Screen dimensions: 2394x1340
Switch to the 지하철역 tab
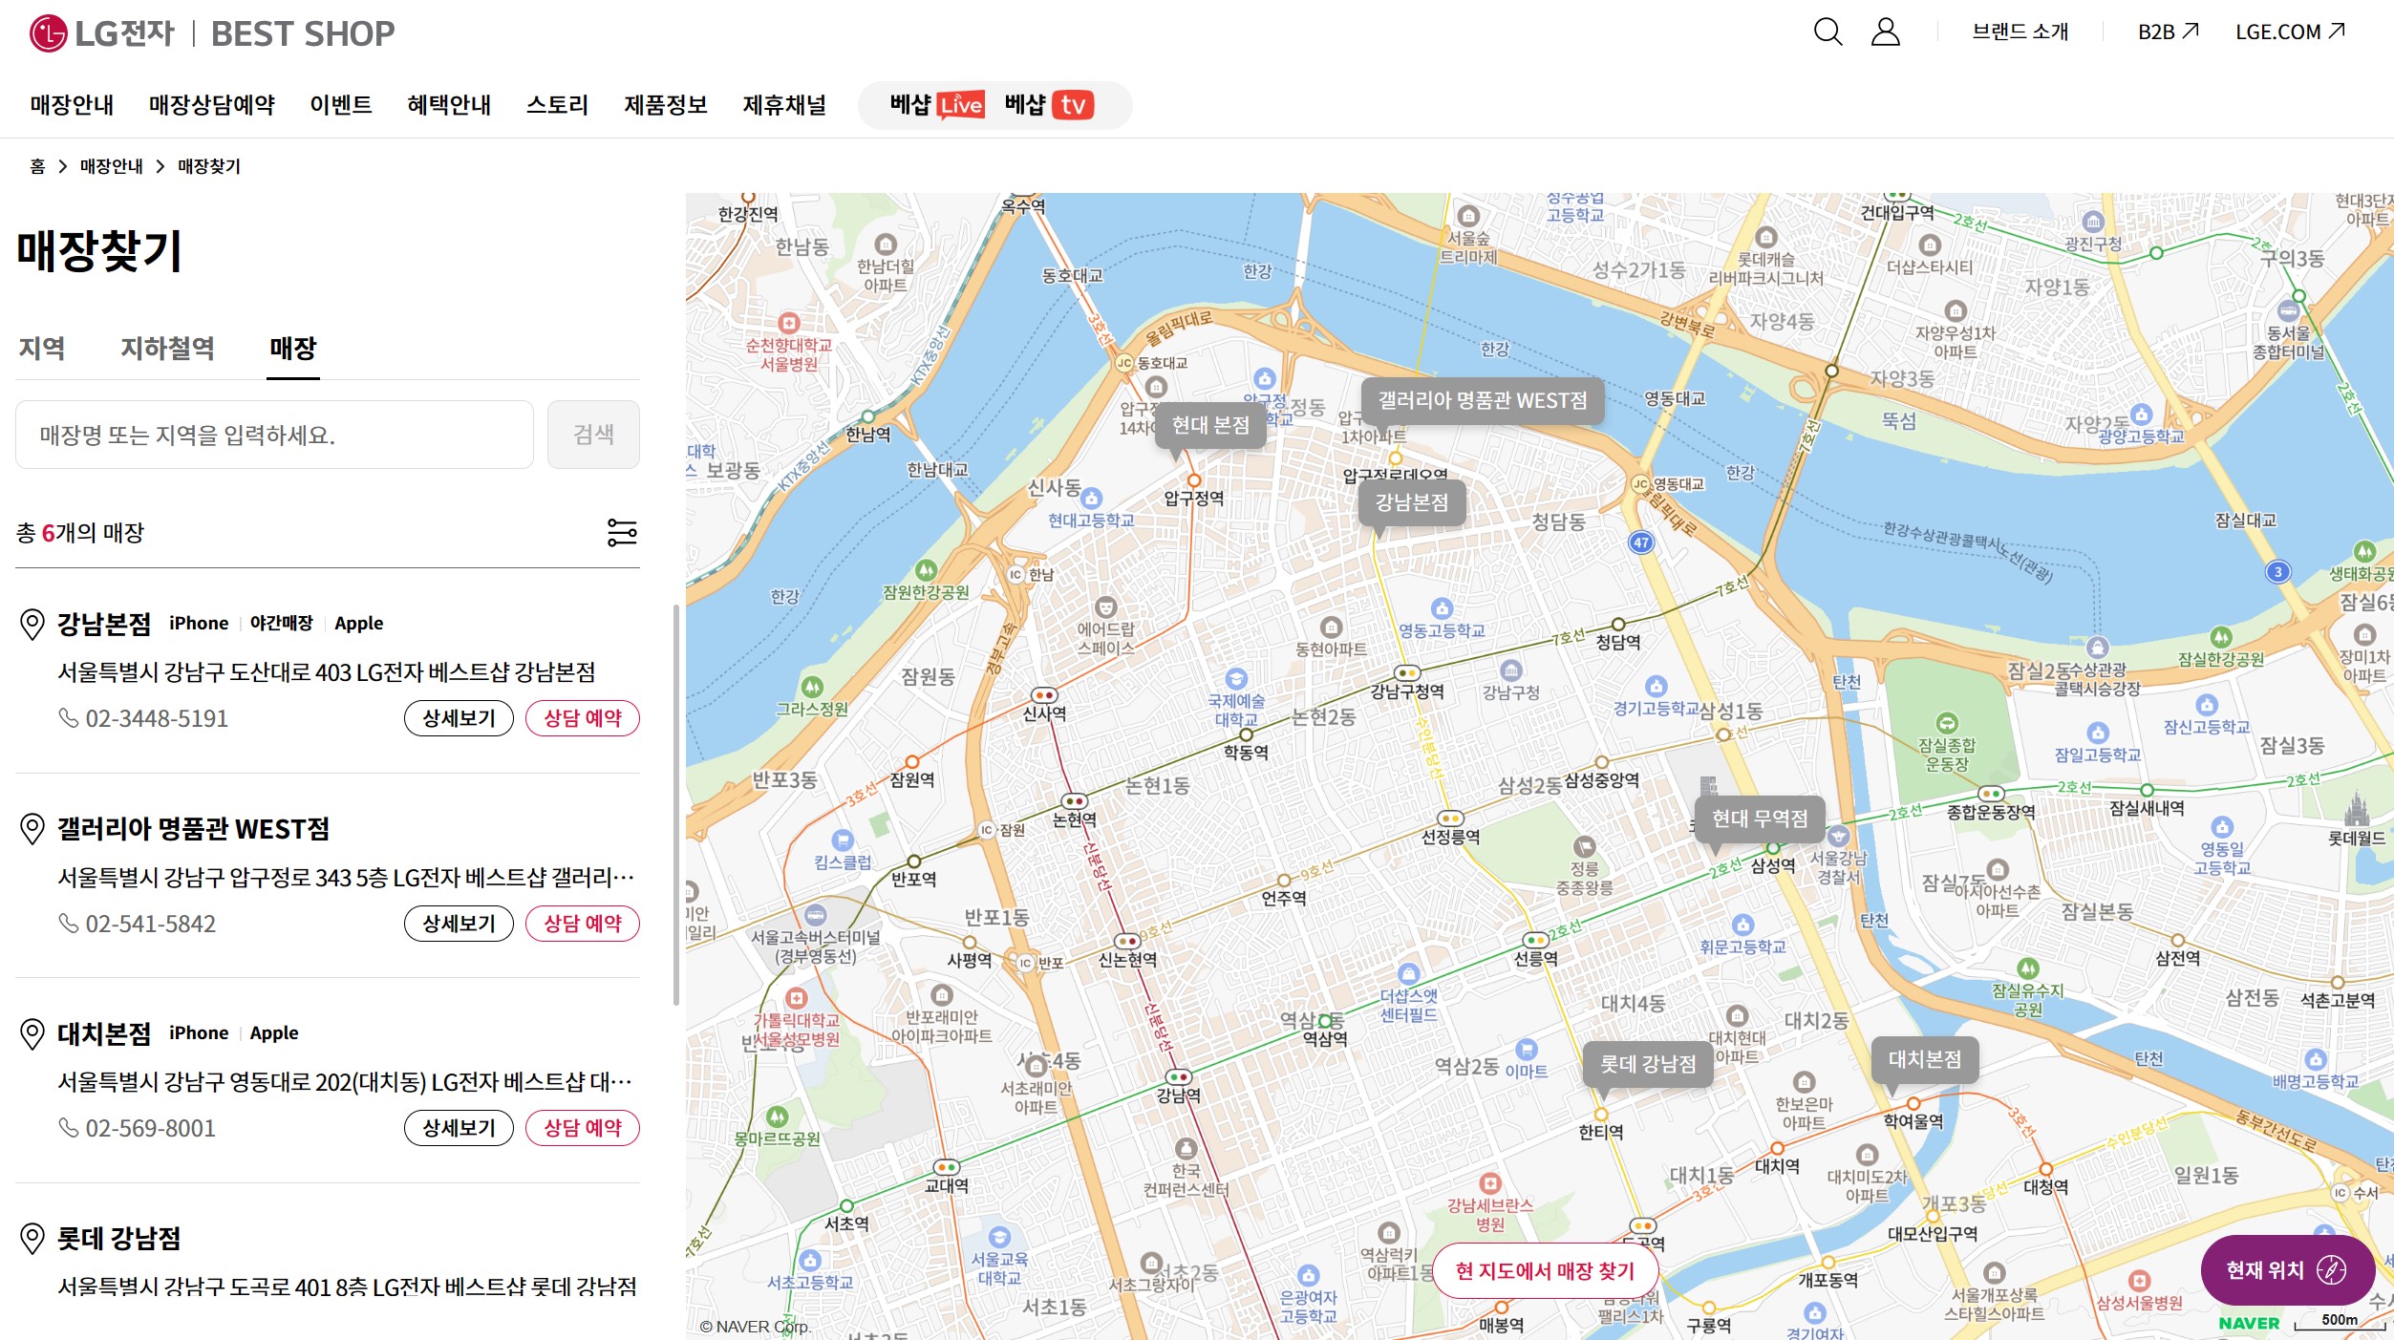click(x=167, y=349)
